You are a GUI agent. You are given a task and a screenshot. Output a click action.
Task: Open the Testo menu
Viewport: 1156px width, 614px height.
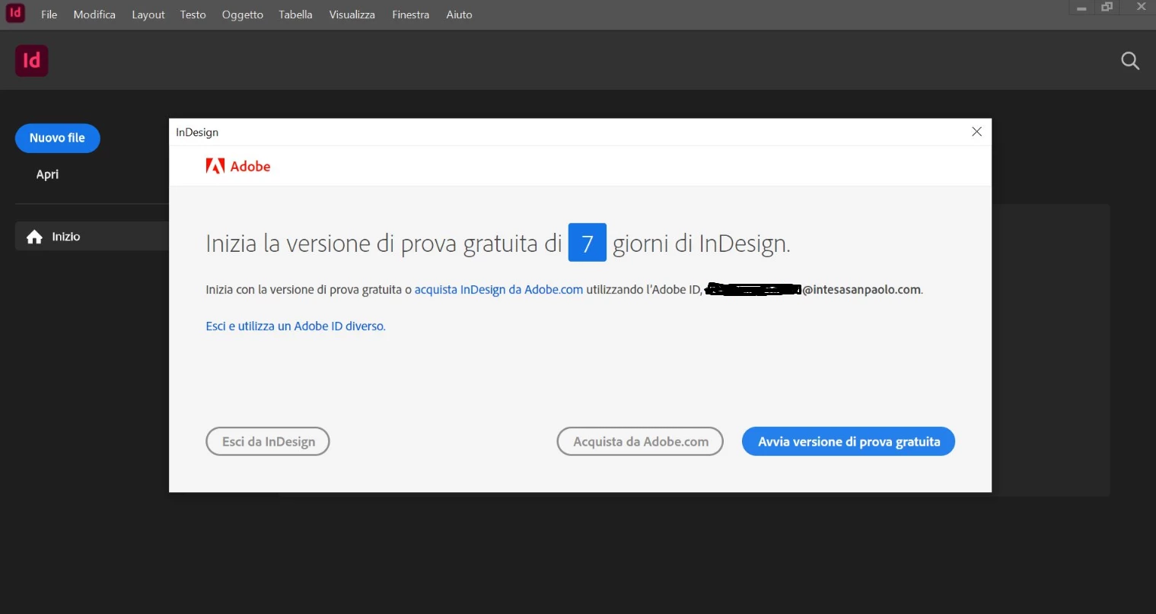tap(193, 14)
